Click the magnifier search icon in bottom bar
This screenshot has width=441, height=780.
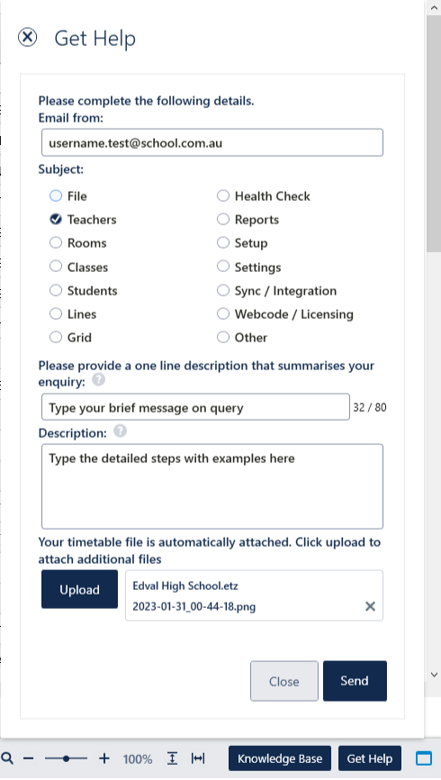point(7,758)
